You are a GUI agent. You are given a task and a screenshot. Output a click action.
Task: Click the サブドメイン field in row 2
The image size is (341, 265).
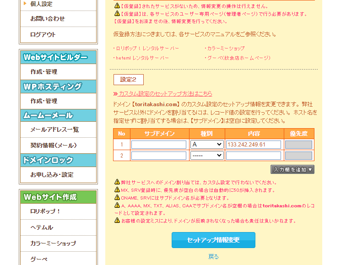click(x=159, y=156)
